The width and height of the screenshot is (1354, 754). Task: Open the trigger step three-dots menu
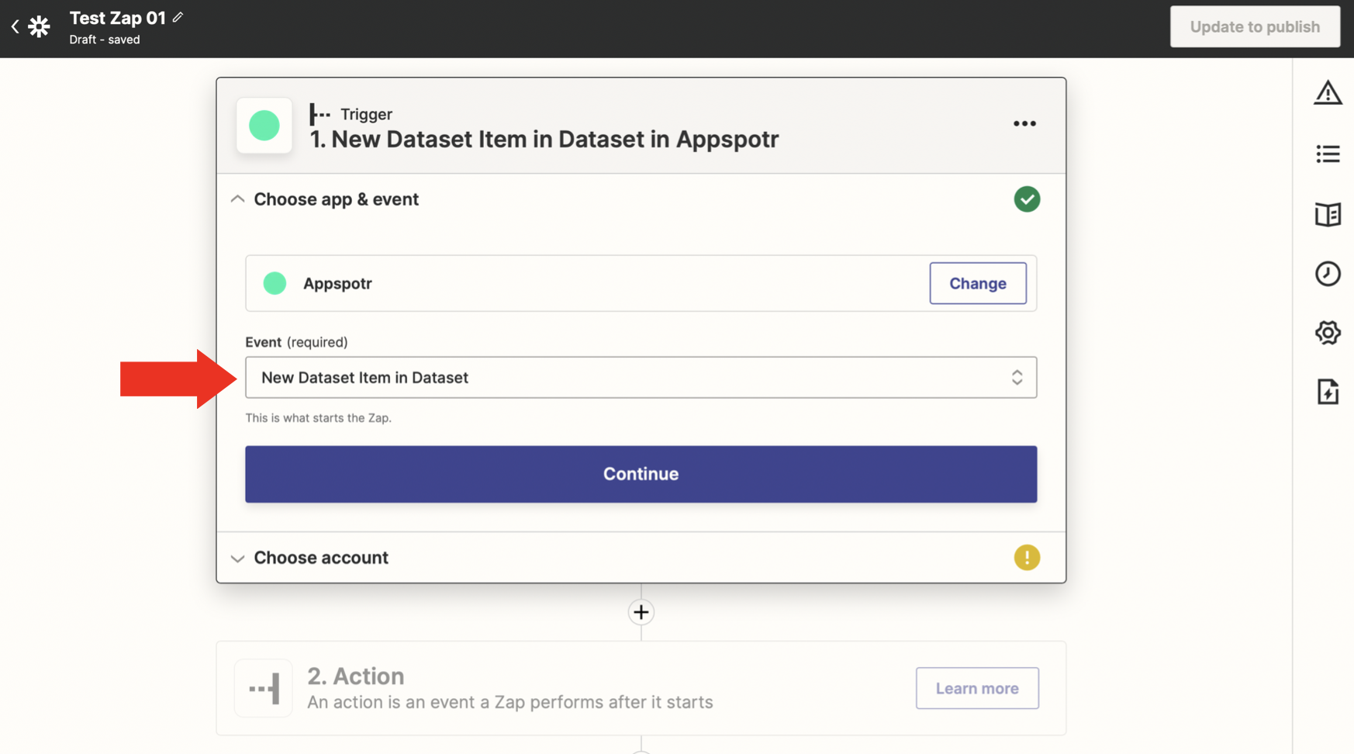1024,124
